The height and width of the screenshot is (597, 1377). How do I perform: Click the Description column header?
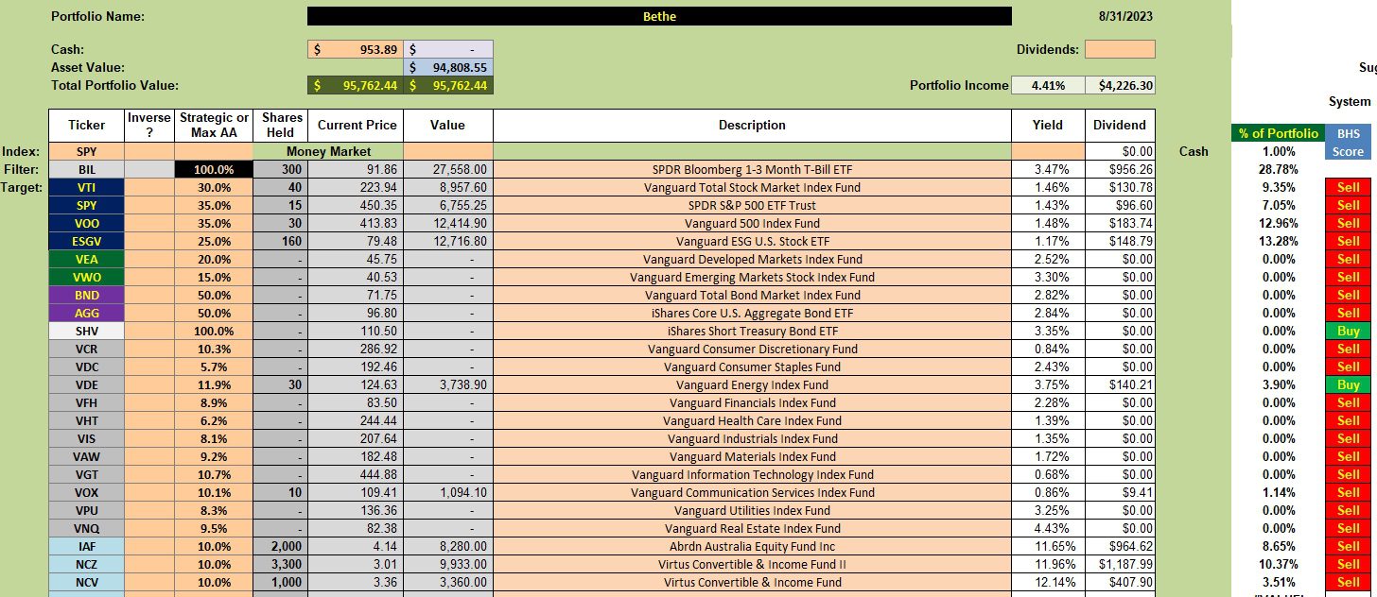[x=752, y=126]
